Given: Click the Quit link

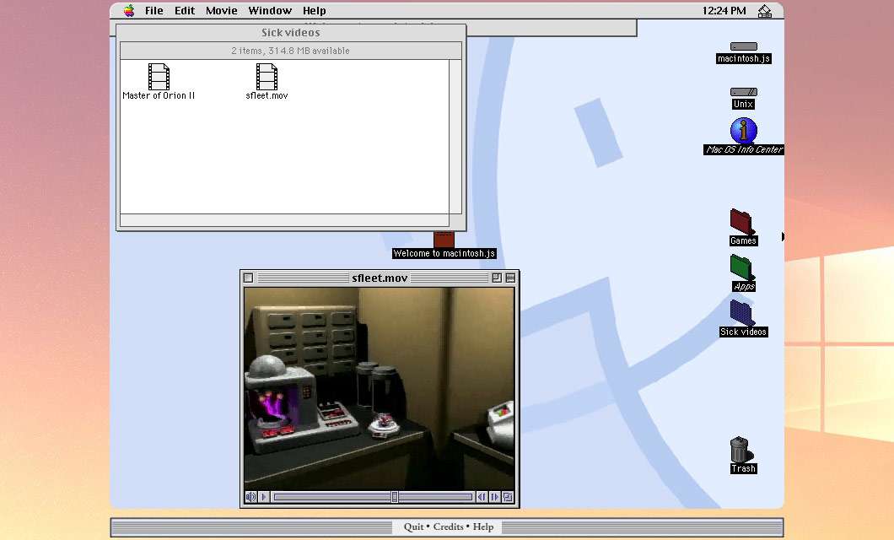Looking at the screenshot, I should click(413, 526).
